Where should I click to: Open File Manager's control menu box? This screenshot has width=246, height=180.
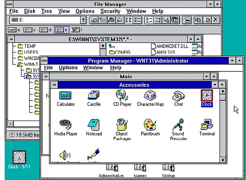10,4
